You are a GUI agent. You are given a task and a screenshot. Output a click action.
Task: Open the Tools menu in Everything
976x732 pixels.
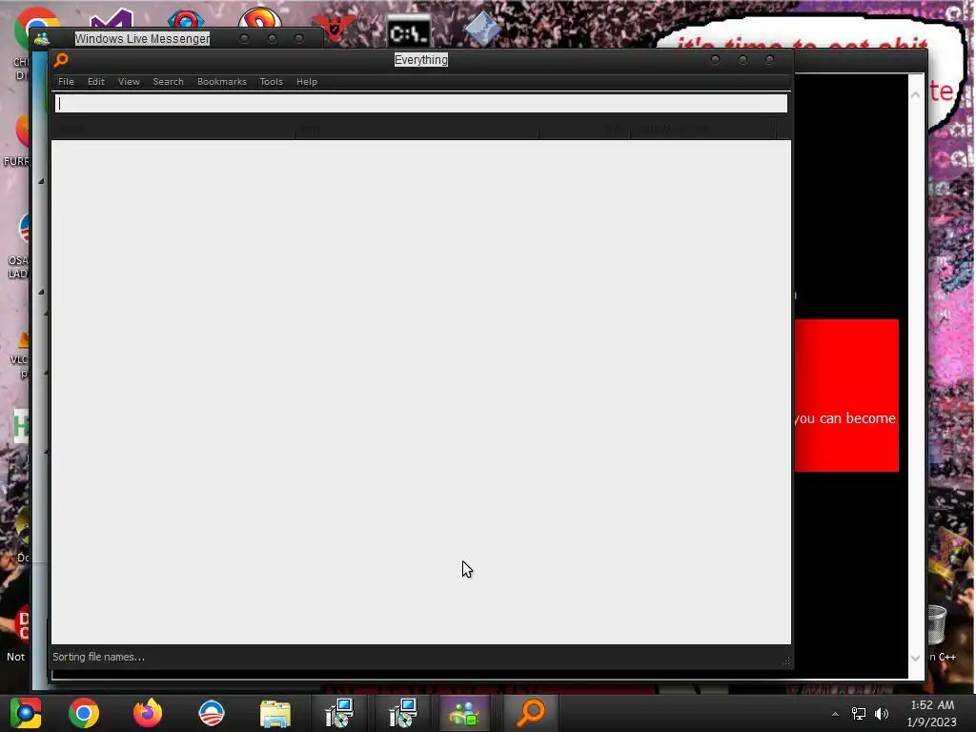271,82
